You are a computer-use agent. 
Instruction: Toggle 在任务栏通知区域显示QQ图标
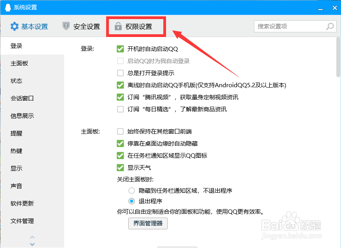[120, 155]
